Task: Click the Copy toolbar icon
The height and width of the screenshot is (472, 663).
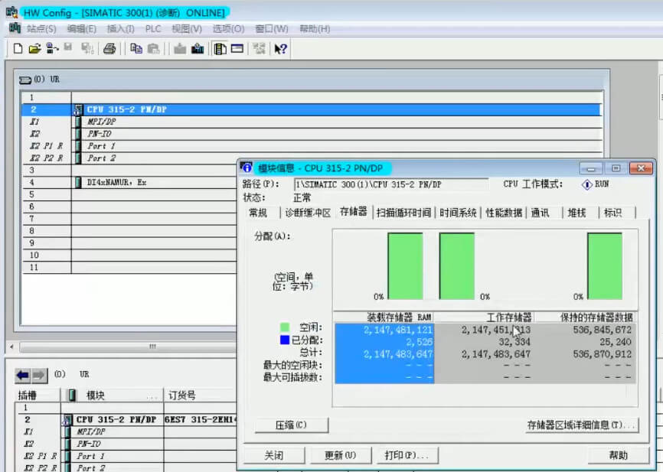Action: point(136,49)
